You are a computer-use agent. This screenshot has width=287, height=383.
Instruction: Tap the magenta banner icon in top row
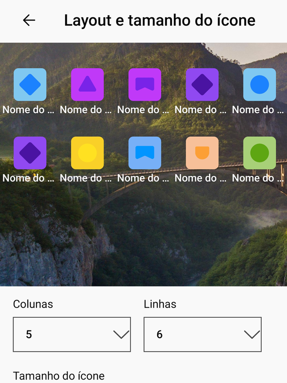pyautogui.click(x=145, y=84)
